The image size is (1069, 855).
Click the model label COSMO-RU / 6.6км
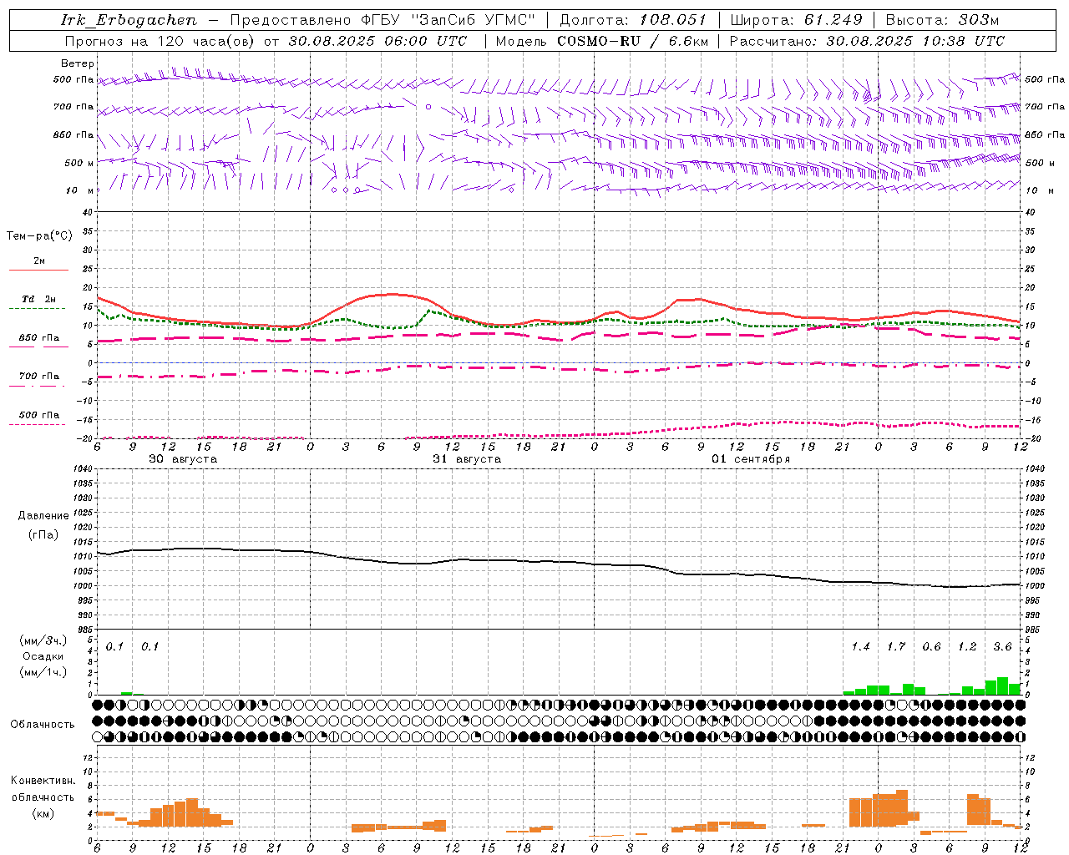click(x=633, y=41)
